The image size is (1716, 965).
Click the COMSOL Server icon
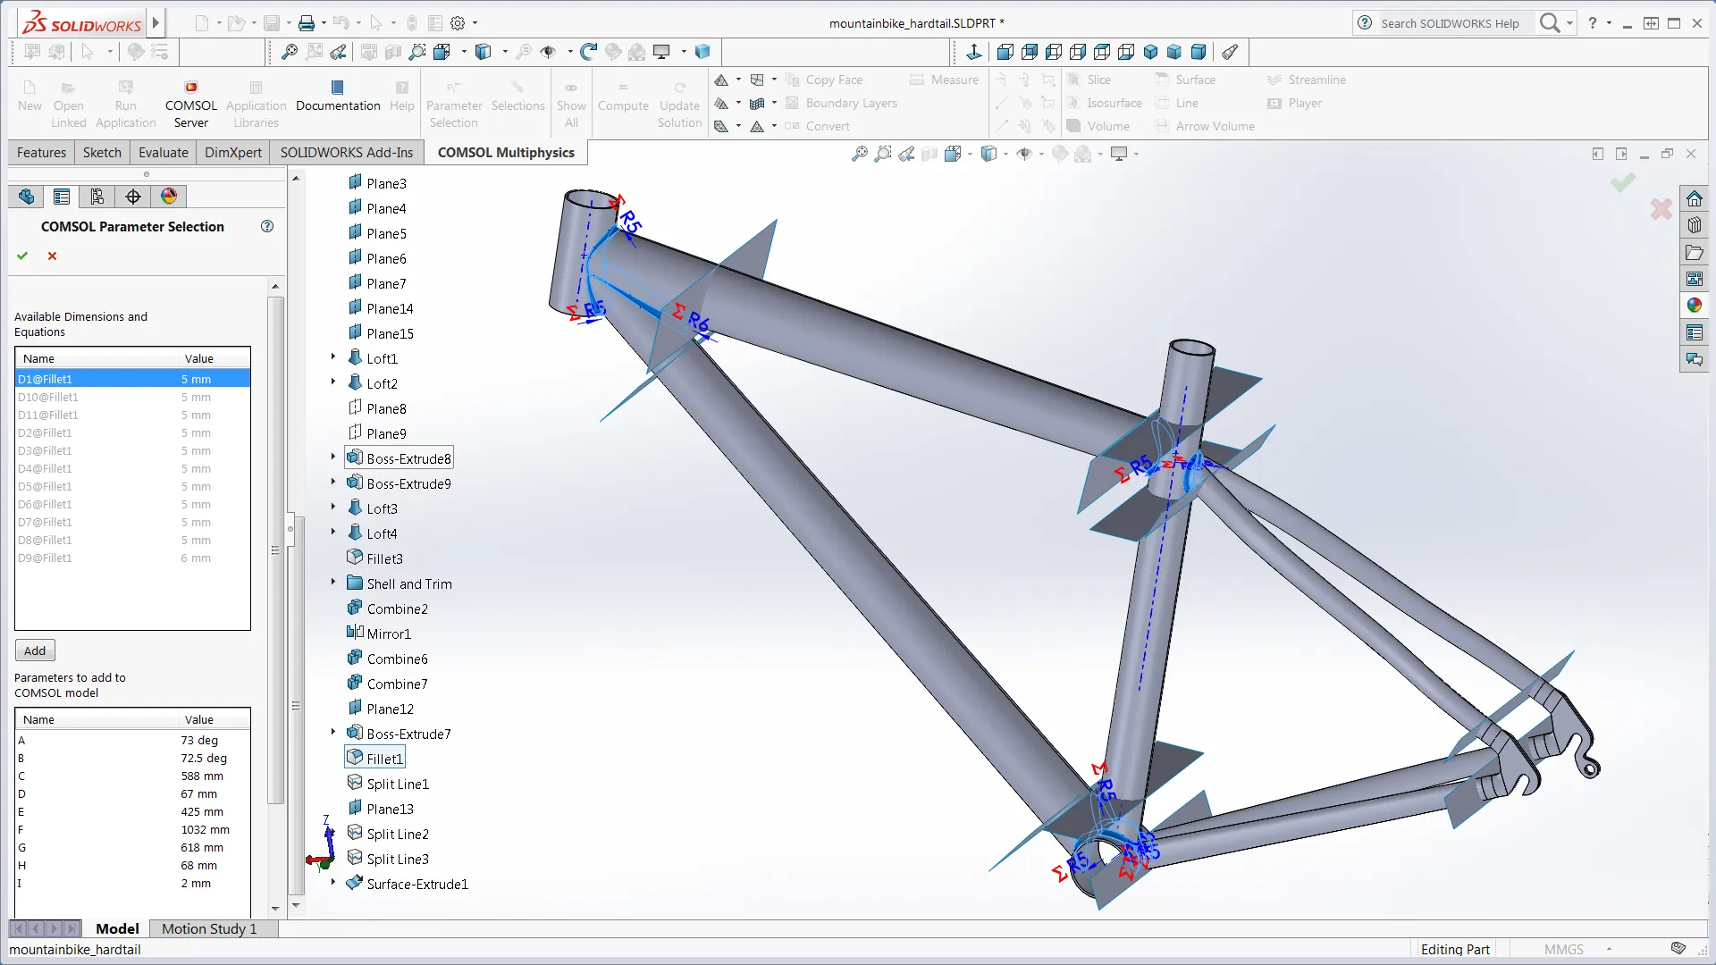click(190, 88)
